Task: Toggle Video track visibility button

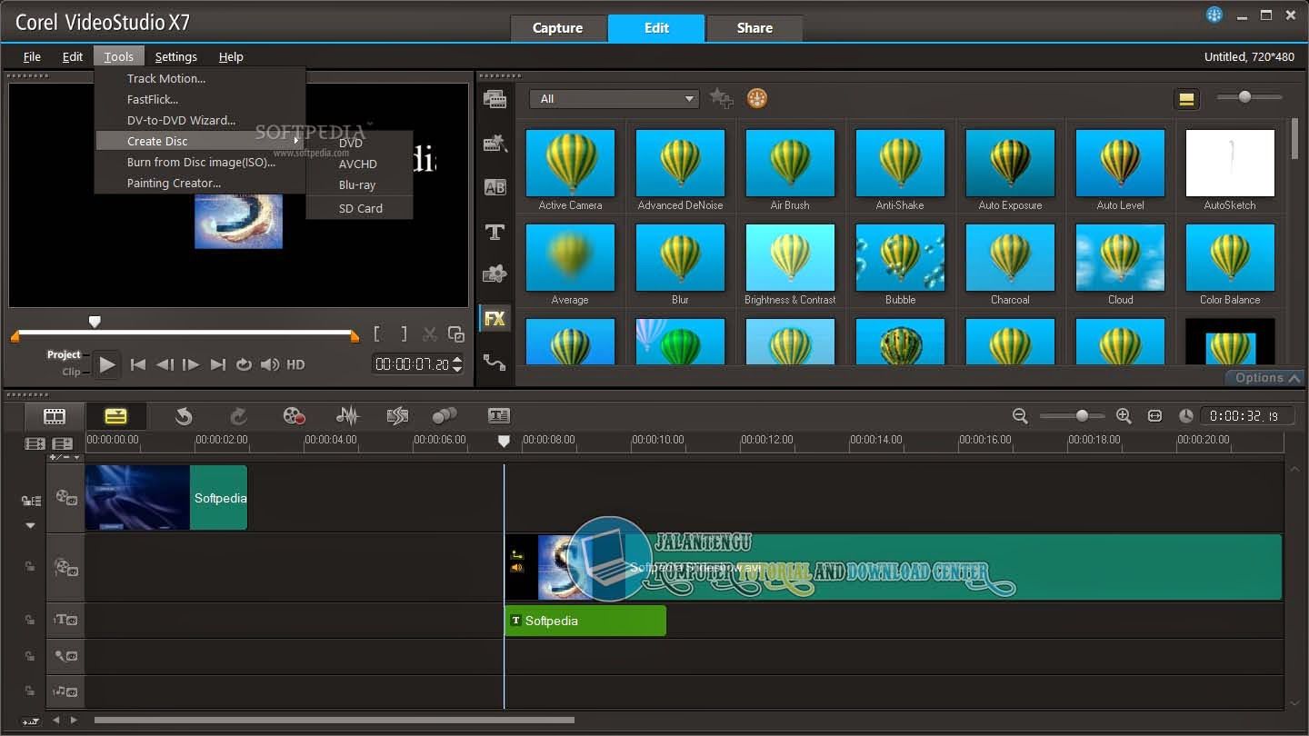Action: (x=65, y=498)
